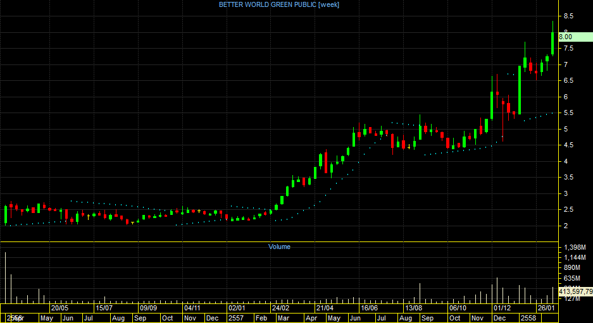The height and width of the screenshot is (323, 593).
Task: Select the 01/12 date marker
Action: pyautogui.click(x=502, y=308)
